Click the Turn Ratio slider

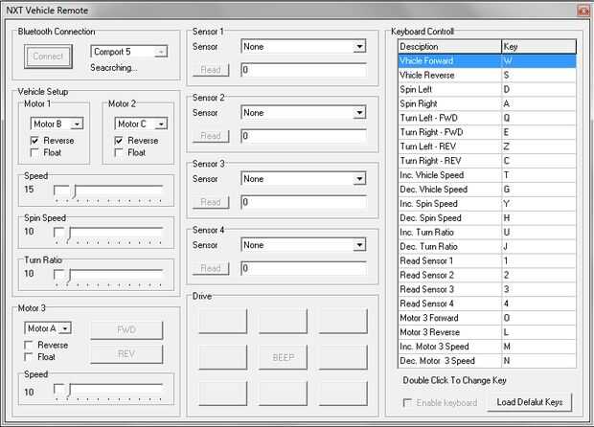(108, 277)
